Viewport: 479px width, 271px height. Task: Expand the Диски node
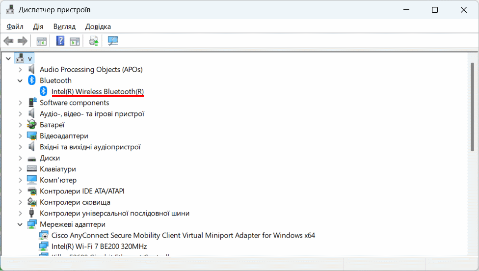20,158
